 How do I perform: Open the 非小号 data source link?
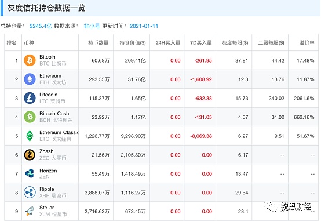tap(92, 26)
